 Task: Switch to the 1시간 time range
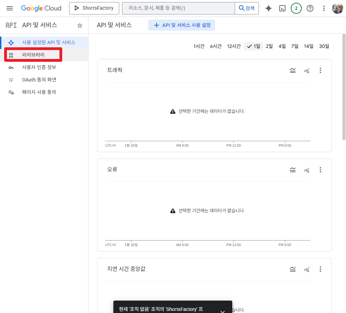199,46
